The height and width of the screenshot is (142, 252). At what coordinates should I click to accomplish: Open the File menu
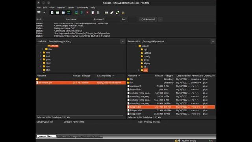click(x=39, y=7)
